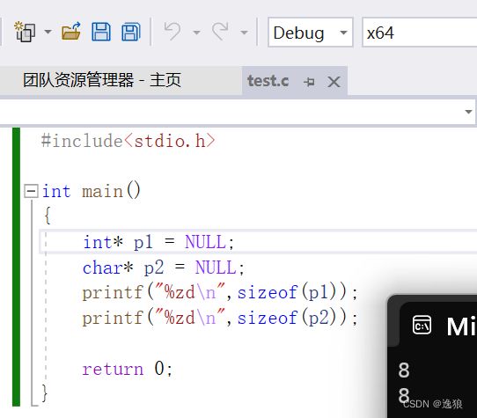Open the Undo history dropdown arrow

(x=197, y=33)
